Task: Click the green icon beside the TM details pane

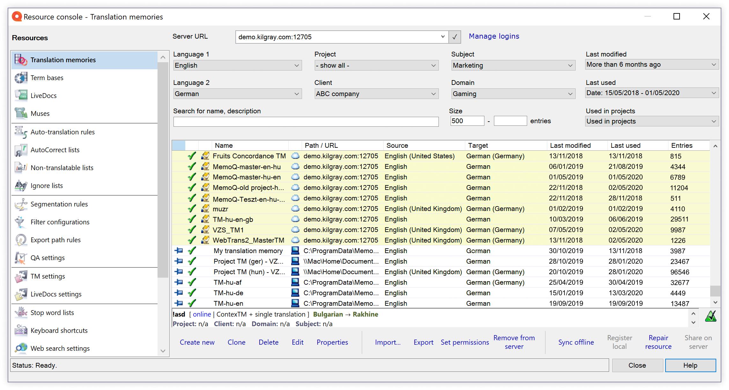Action: click(x=711, y=316)
